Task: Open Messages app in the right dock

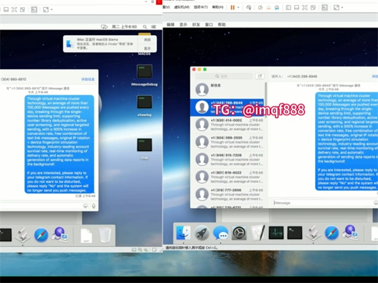Action: tap(220, 233)
